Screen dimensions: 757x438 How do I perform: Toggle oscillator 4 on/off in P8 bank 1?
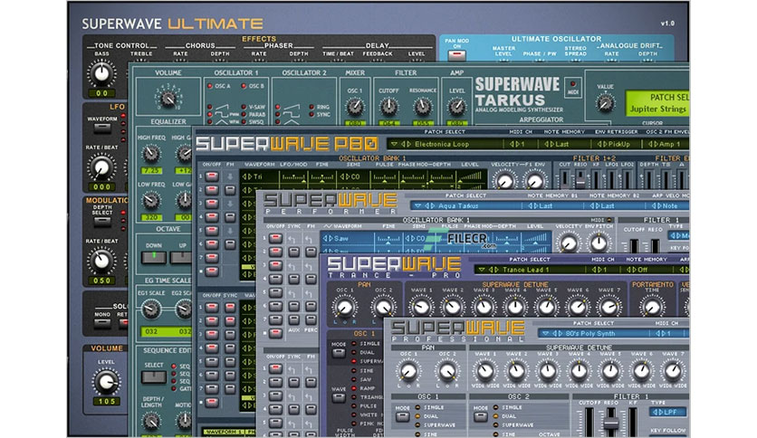[x=212, y=217]
